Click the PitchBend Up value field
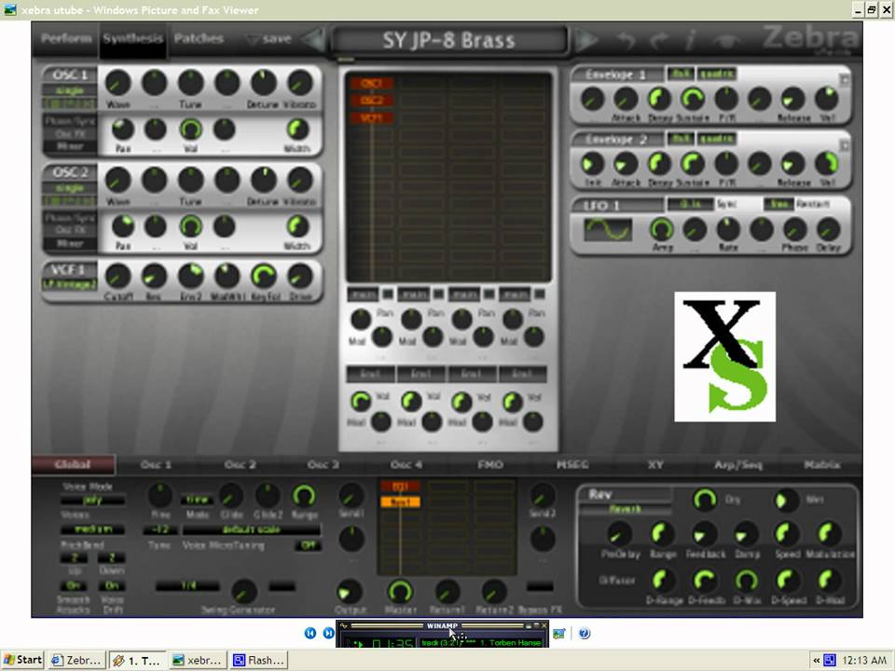The height and width of the screenshot is (671, 895). (x=74, y=557)
